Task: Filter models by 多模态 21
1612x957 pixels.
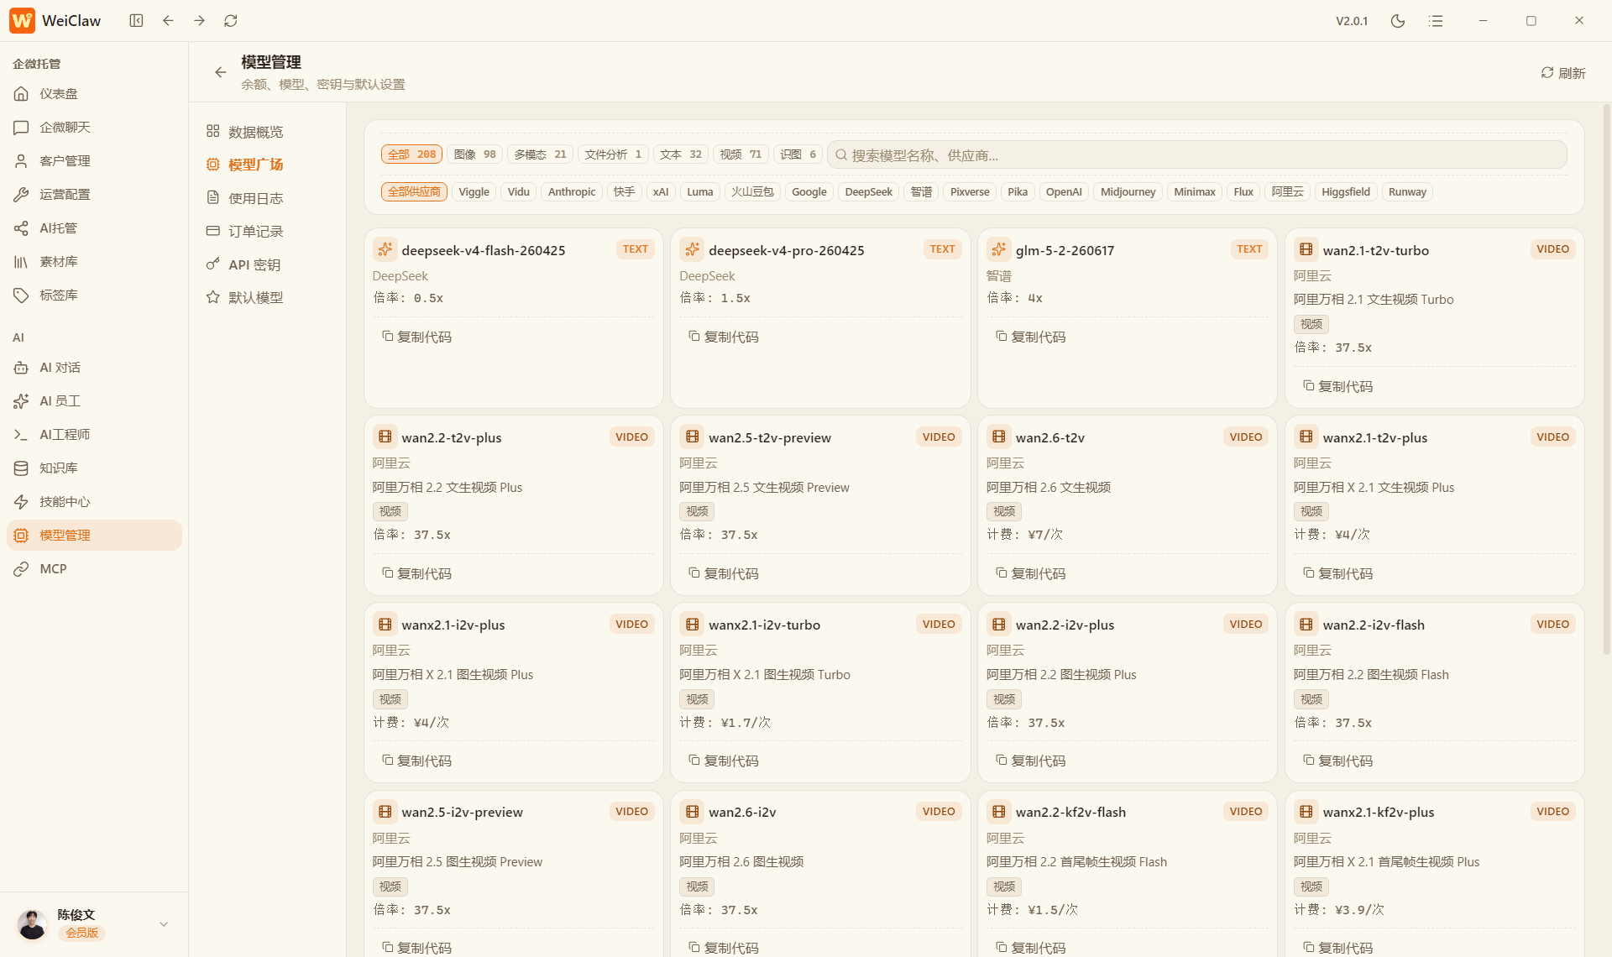Action: pyautogui.click(x=540, y=154)
